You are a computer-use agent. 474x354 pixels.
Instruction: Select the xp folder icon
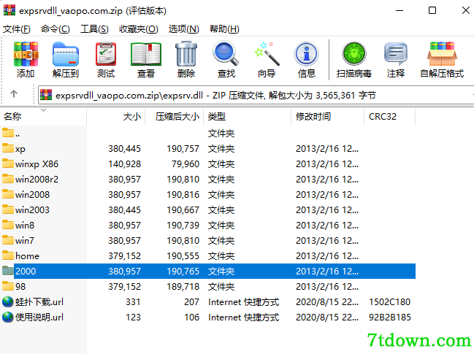[x=8, y=148]
